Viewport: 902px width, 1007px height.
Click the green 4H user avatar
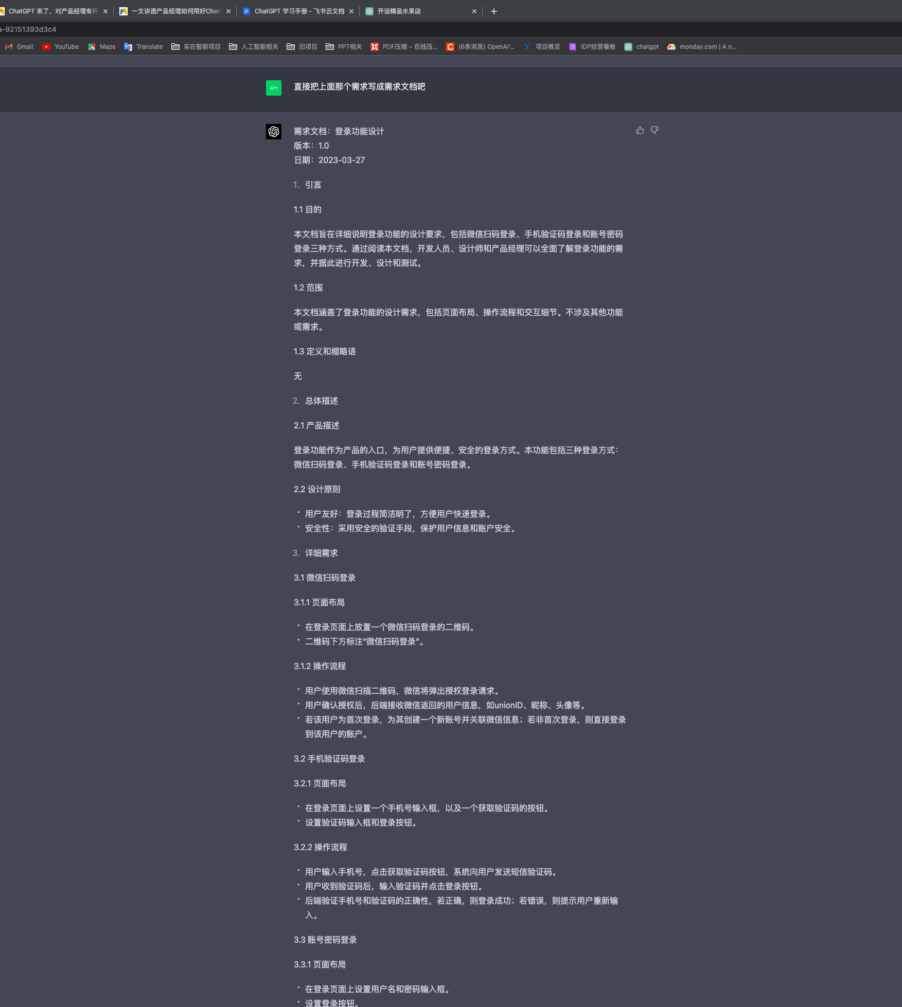pyautogui.click(x=273, y=88)
